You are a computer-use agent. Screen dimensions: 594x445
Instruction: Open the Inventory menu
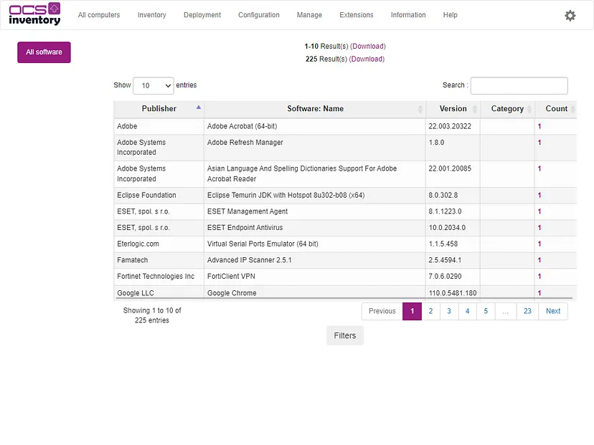click(151, 15)
